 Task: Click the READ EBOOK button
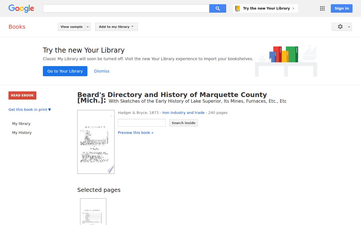pyautogui.click(x=22, y=95)
